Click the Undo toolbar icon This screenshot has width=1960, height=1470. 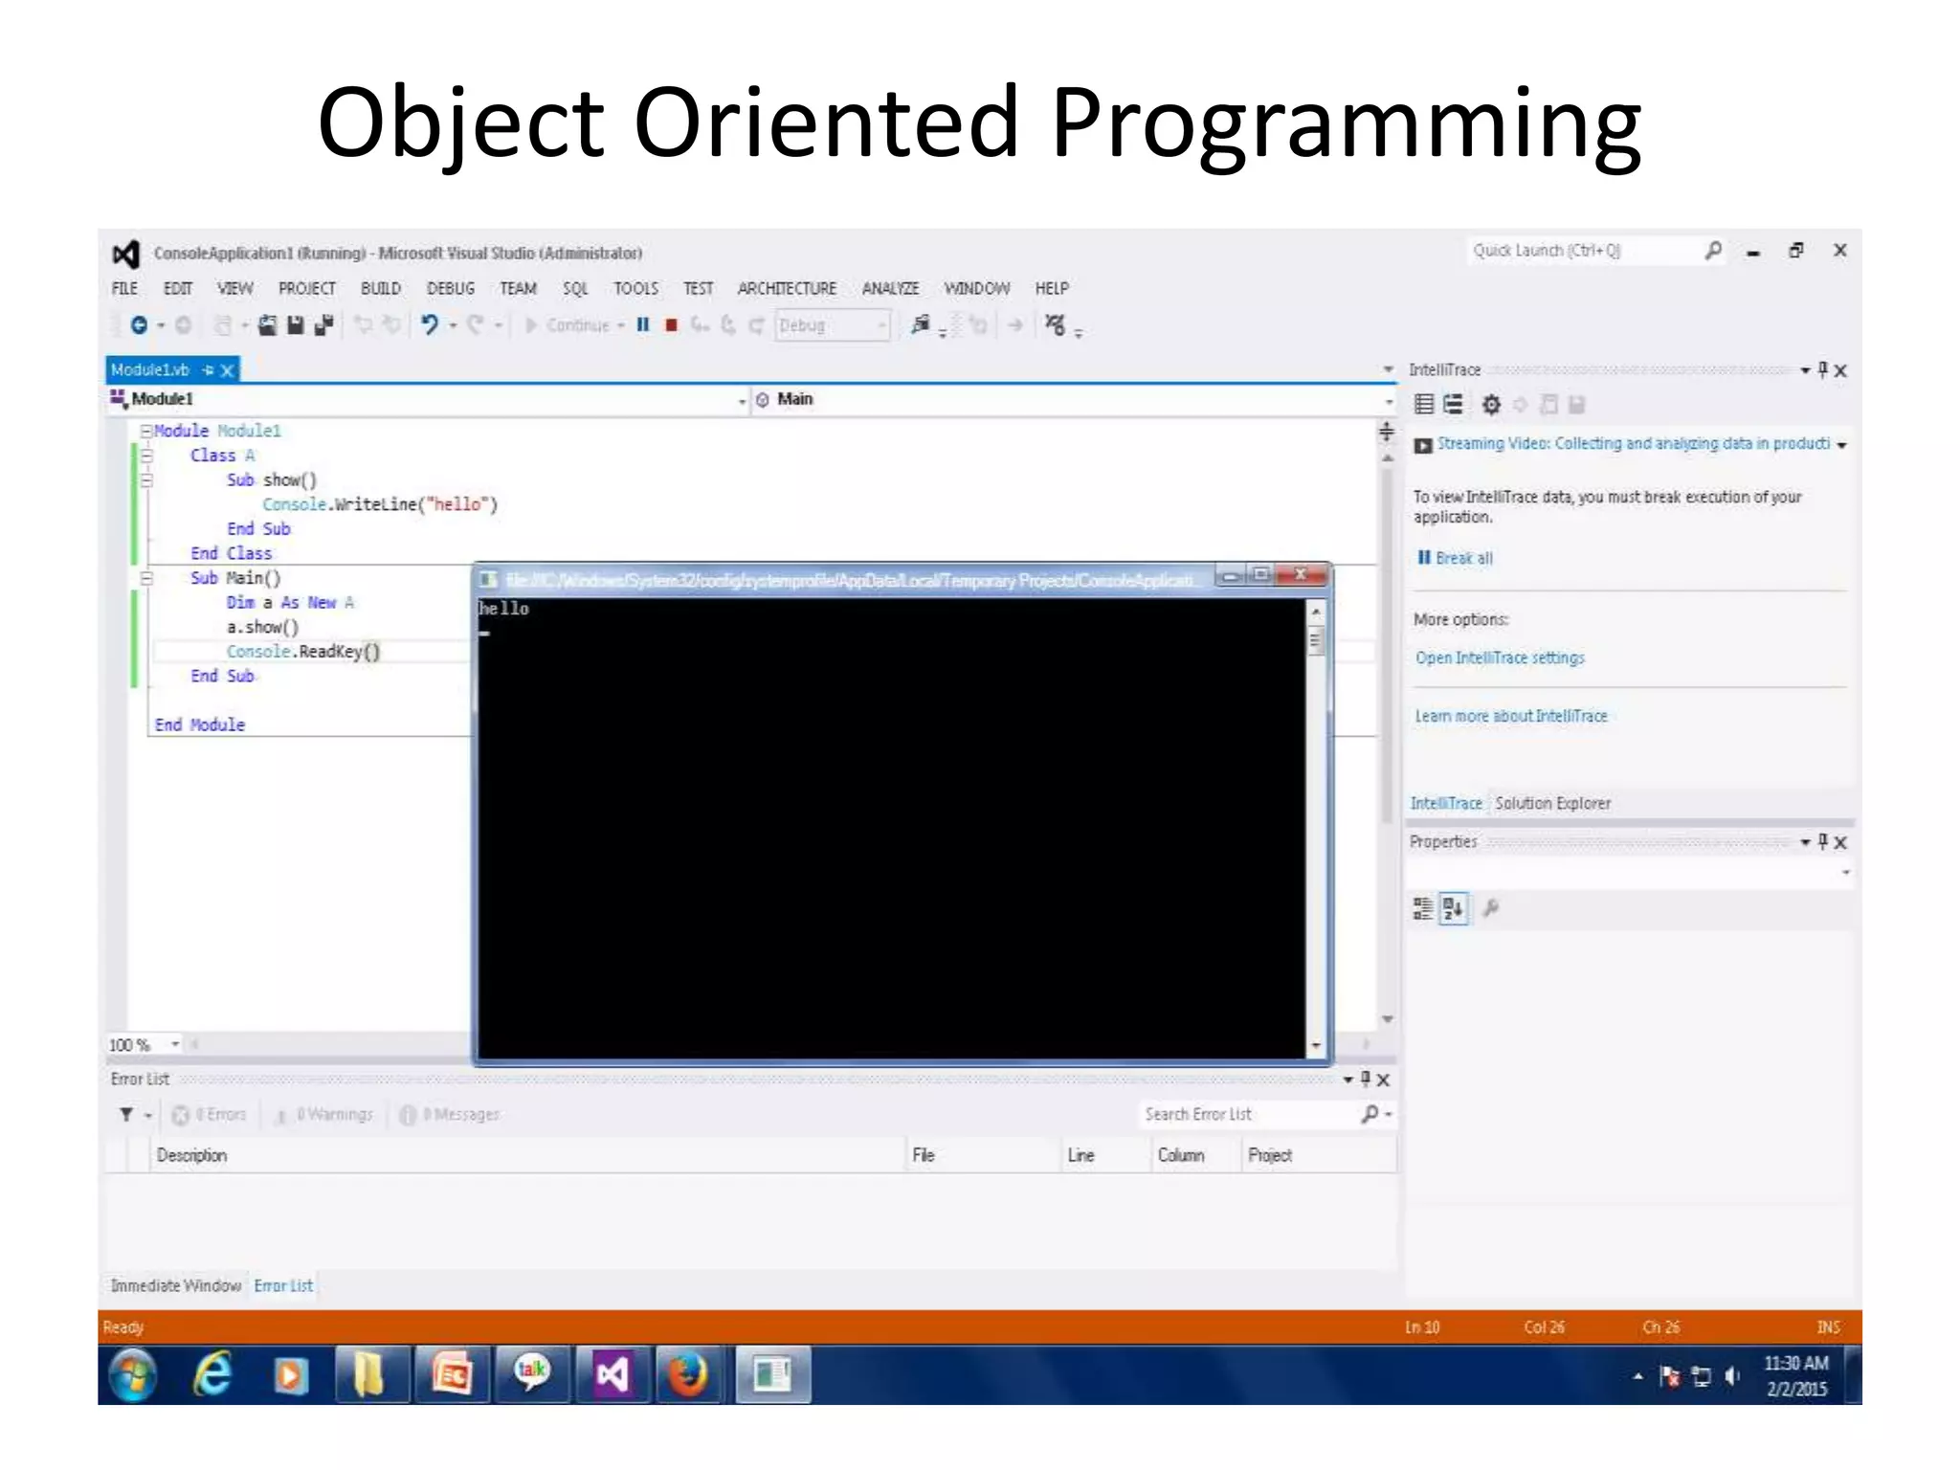pyautogui.click(x=430, y=325)
